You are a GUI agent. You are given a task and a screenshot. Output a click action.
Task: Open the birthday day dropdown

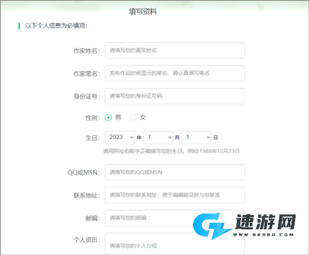point(196,137)
